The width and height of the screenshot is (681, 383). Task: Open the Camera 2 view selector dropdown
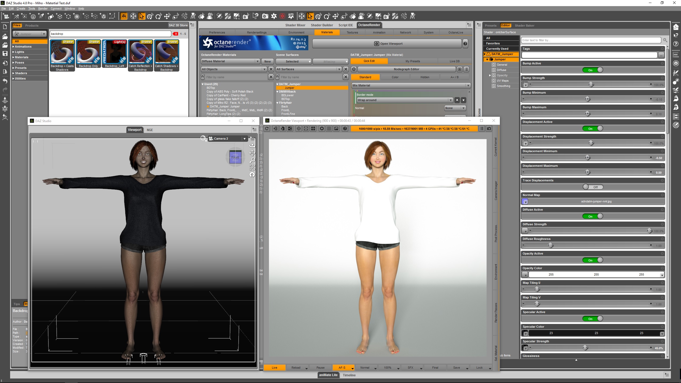pos(244,139)
